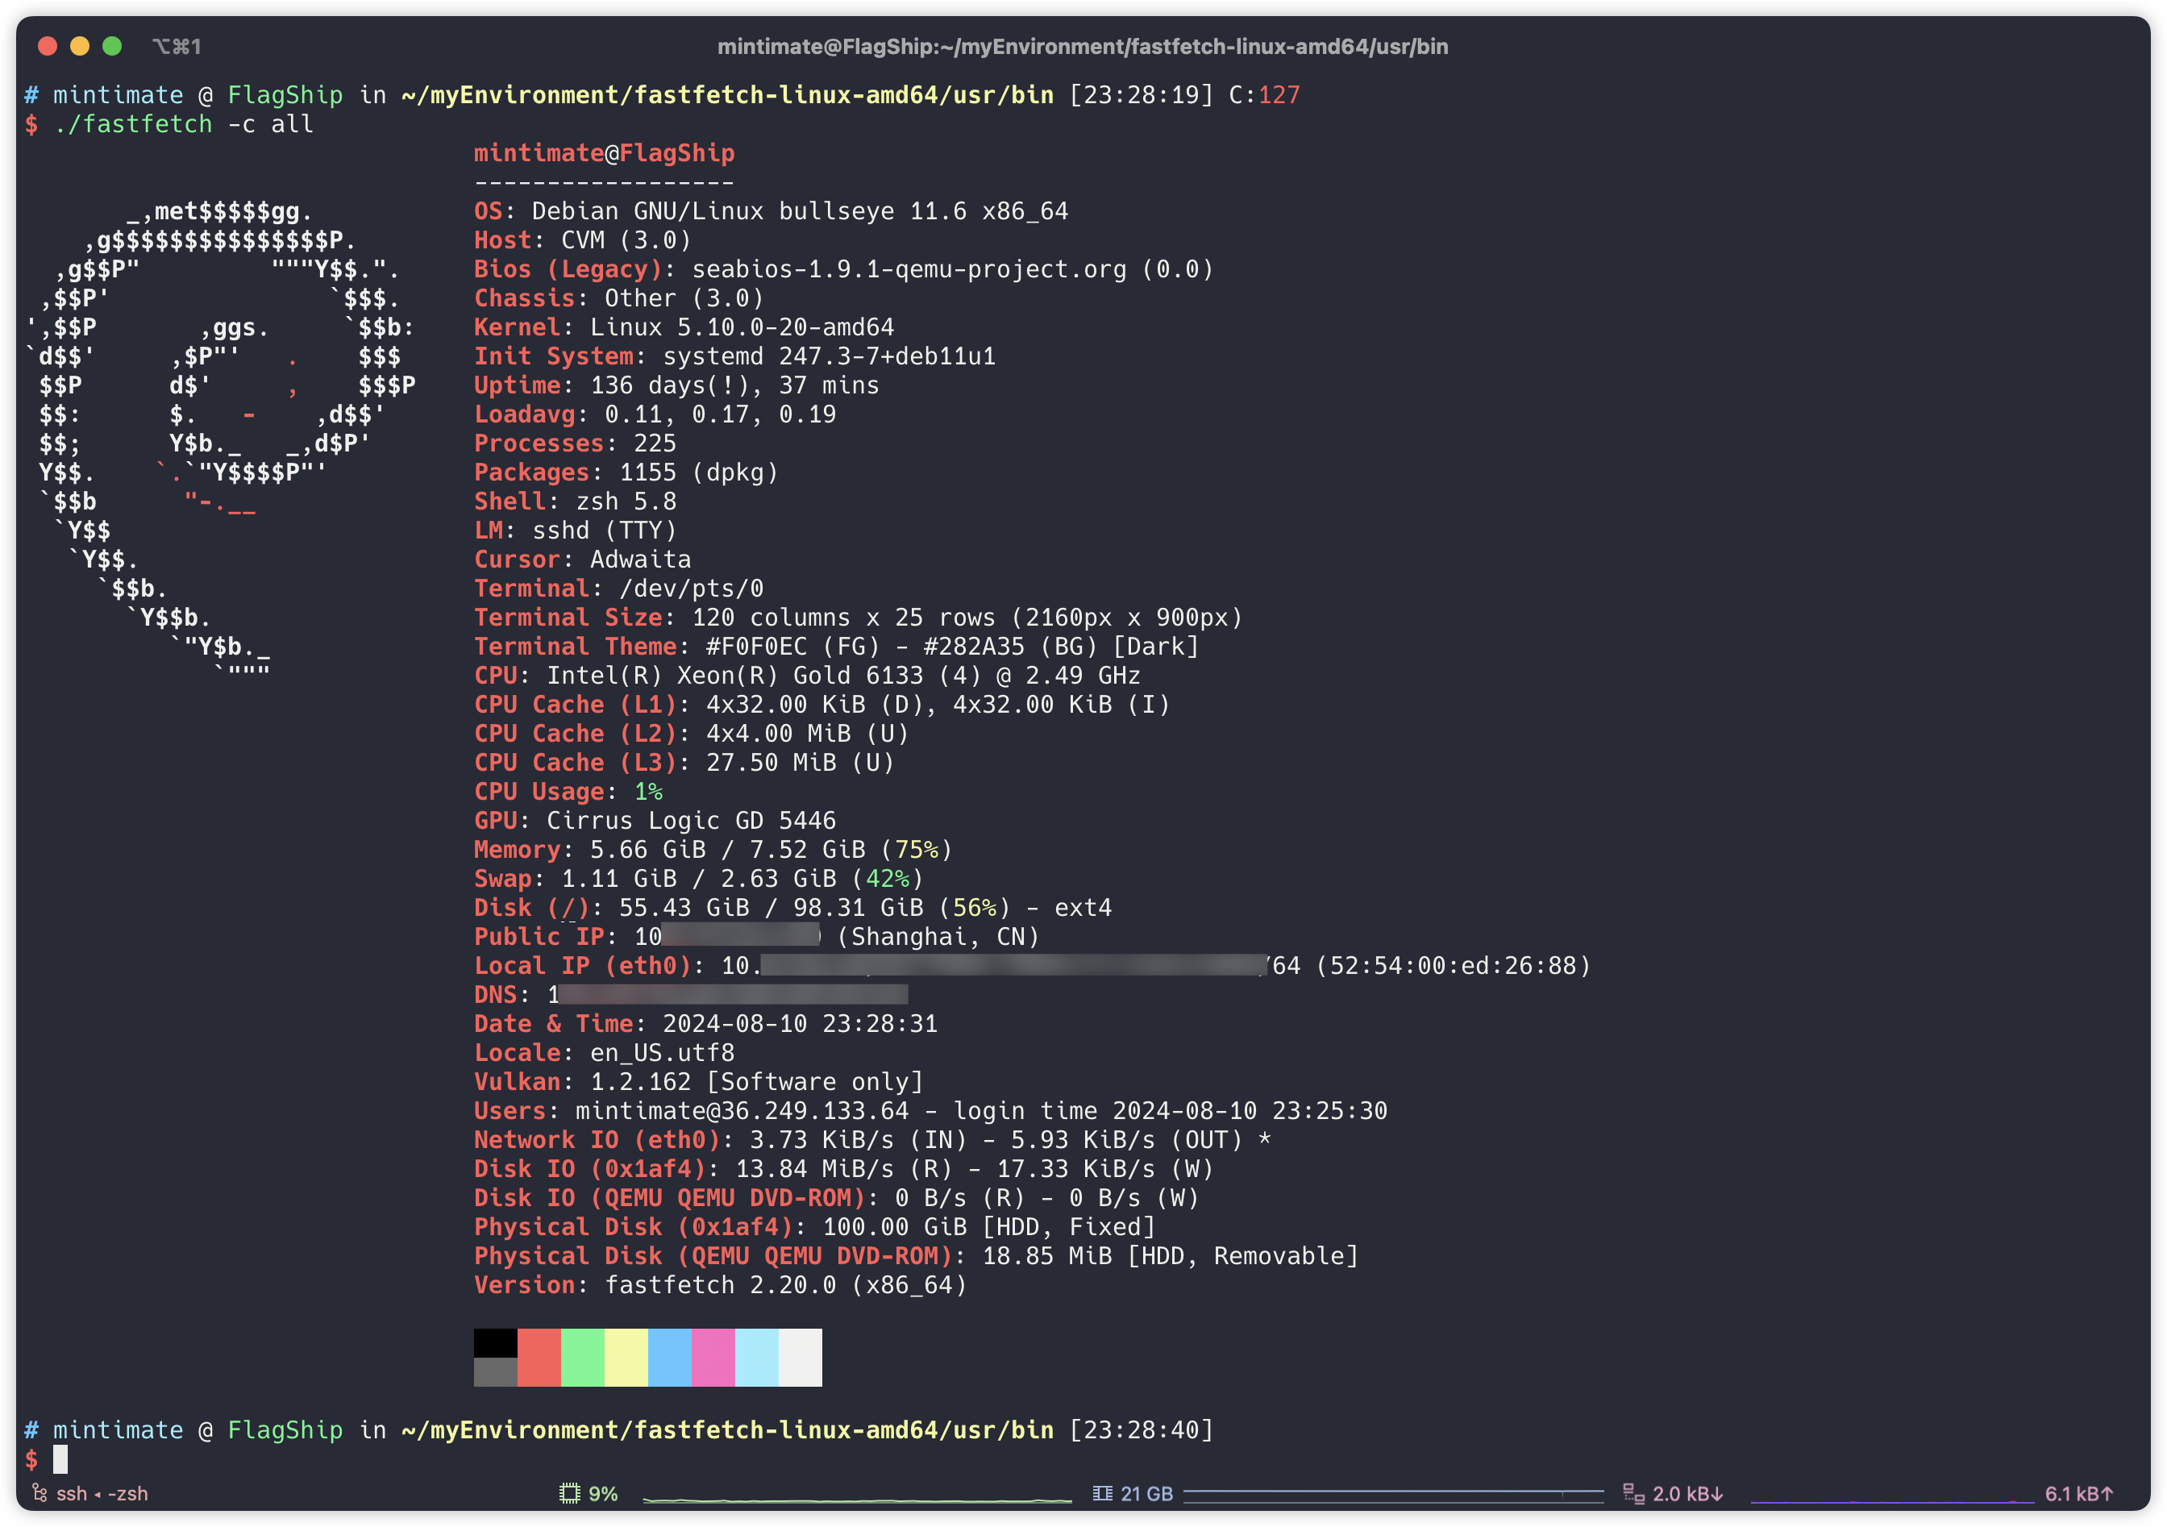Click the green zoom window button
The width and height of the screenshot is (2167, 1527).
tap(112, 45)
